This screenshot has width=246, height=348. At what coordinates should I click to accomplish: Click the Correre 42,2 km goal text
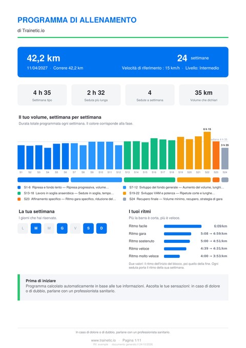tap(68, 68)
